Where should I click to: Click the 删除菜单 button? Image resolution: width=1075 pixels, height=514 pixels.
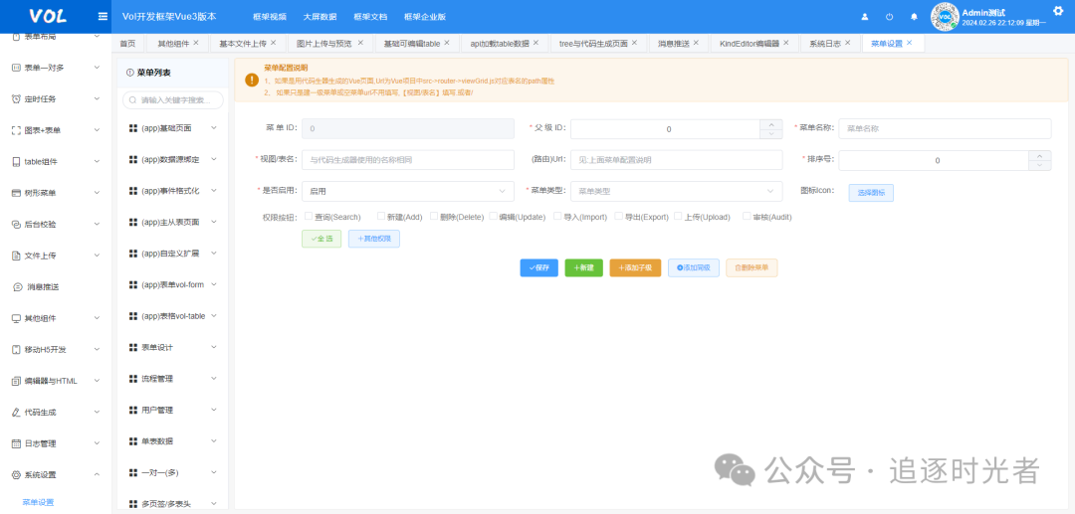[752, 267]
